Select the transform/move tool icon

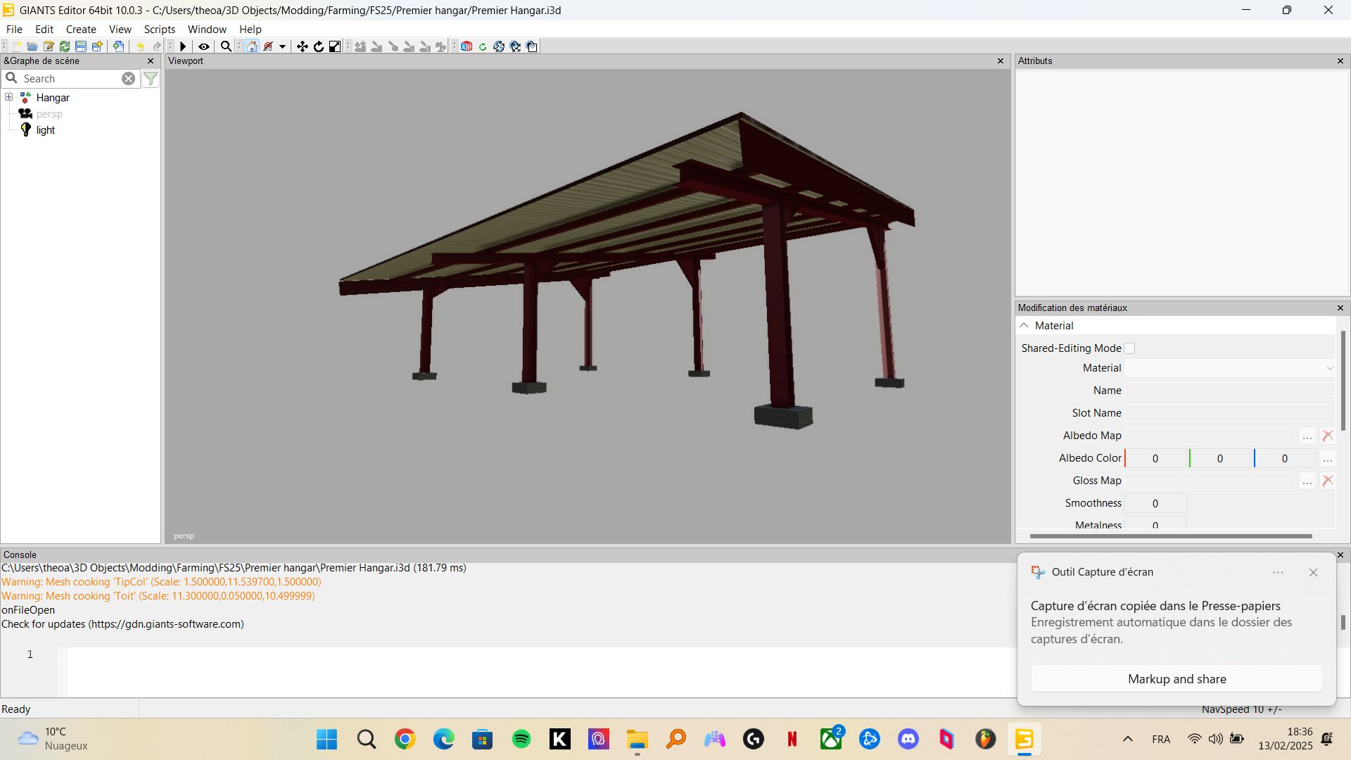coord(303,46)
